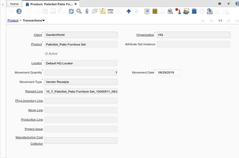Click the Zoom Across icon
This screenshot has height=158, width=239.
pos(170,11)
